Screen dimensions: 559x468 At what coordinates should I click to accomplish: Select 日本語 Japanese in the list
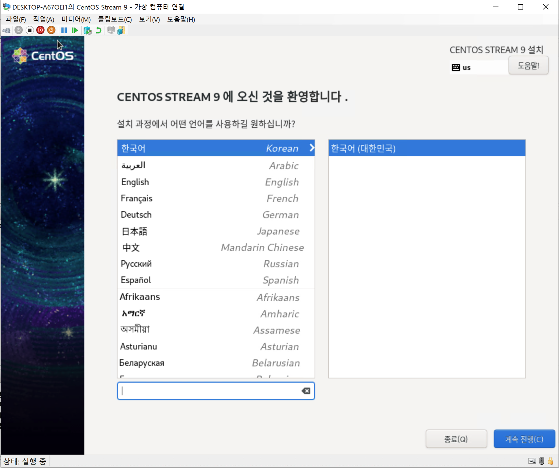click(x=216, y=231)
